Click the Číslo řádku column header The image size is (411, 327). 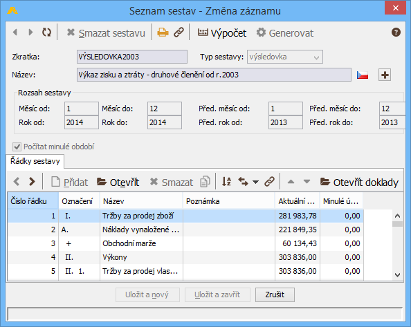[x=33, y=201]
